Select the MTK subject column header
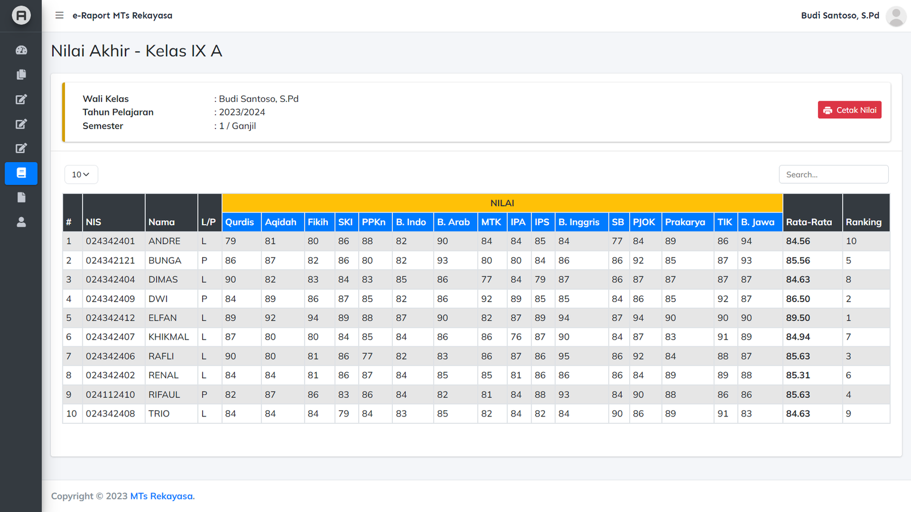The image size is (911, 512). [491, 222]
